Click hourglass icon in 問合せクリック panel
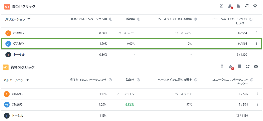Screen dimensions: 263x121 [x=222, y=6]
